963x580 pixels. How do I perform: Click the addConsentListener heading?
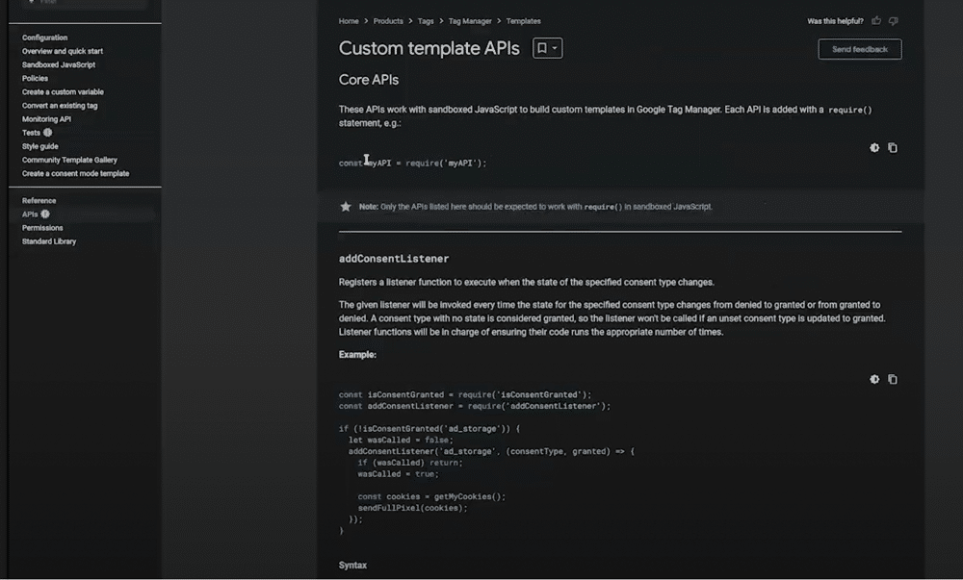[x=394, y=259]
